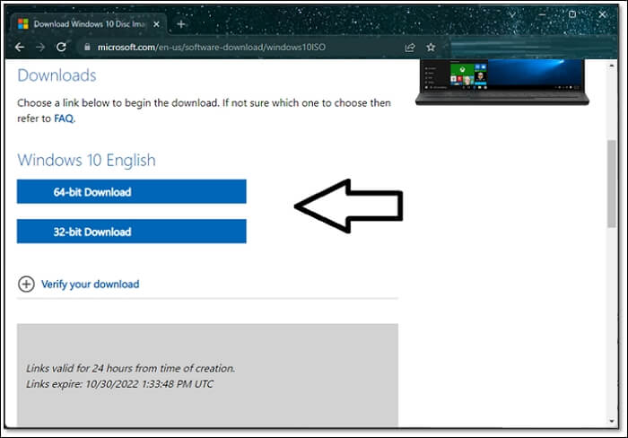Click the 32-bit Download button
The width and height of the screenshot is (628, 438).
pos(131,232)
